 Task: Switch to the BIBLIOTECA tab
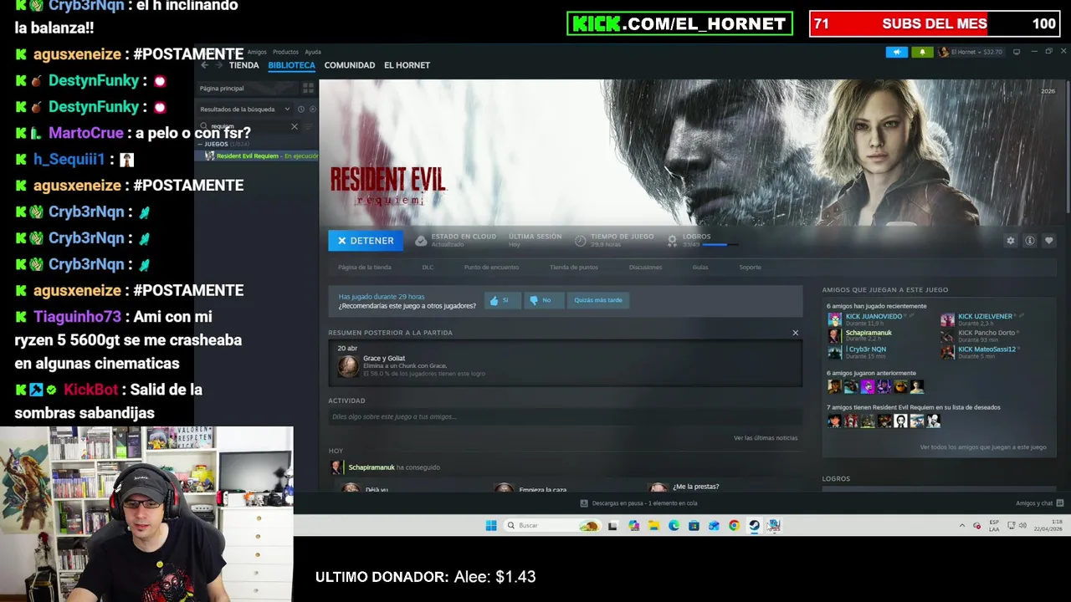(291, 65)
